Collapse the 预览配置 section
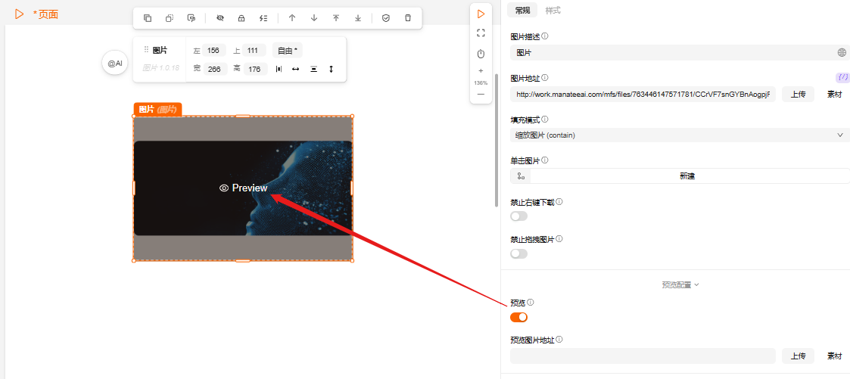This screenshot has width=850, height=379. (680, 285)
